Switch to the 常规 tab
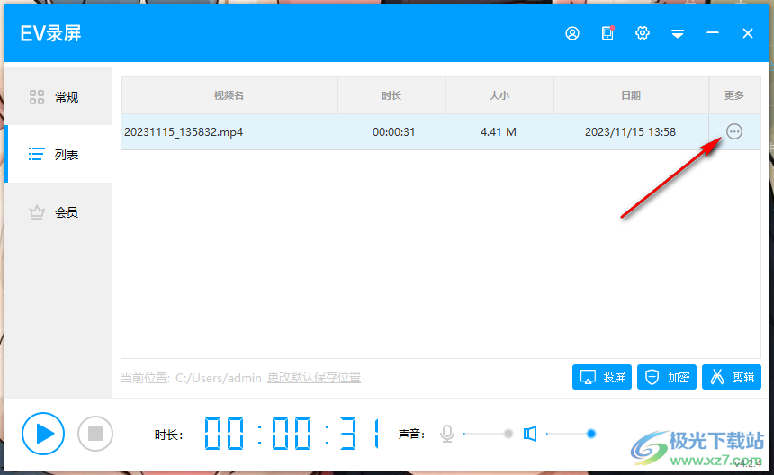 pyautogui.click(x=58, y=96)
